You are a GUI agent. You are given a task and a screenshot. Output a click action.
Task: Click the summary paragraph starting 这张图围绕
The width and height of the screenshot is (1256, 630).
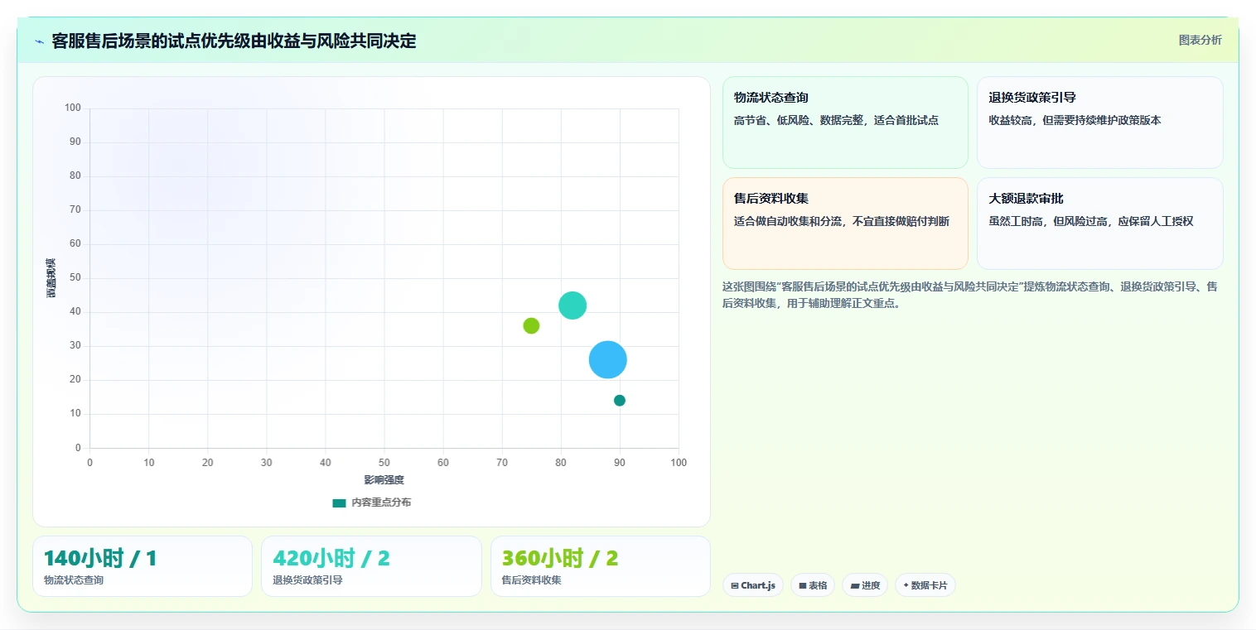[969, 295]
